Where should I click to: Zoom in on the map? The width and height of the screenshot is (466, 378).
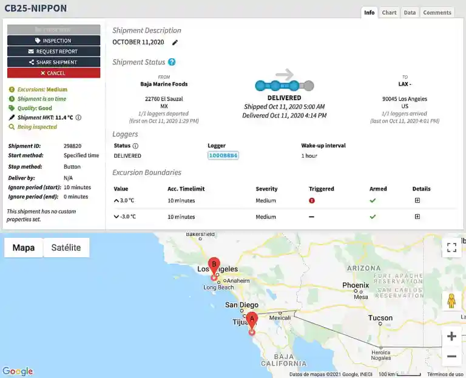click(x=451, y=336)
